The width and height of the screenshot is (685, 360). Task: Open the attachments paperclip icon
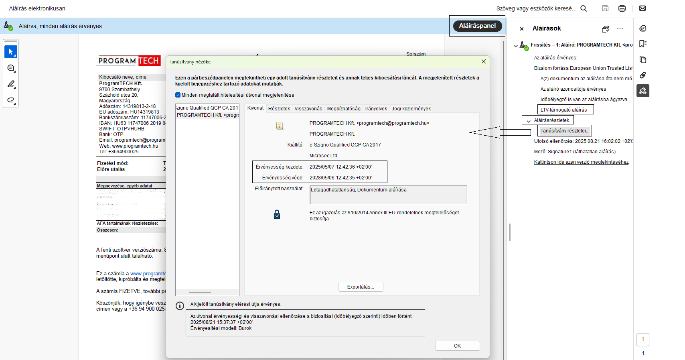point(643,75)
